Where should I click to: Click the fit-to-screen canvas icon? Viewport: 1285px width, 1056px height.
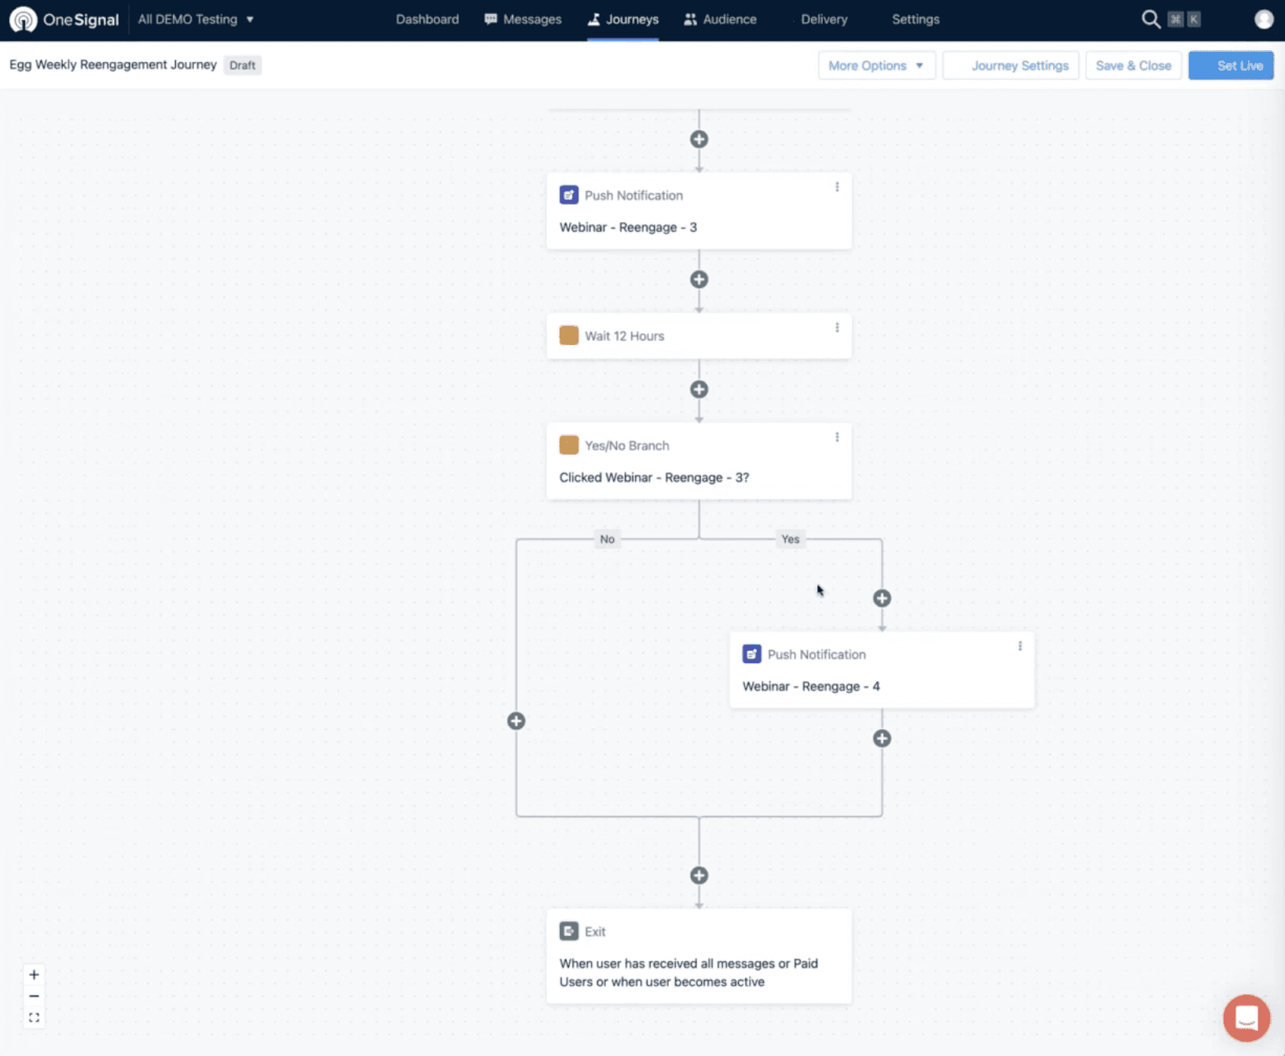[34, 1016]
